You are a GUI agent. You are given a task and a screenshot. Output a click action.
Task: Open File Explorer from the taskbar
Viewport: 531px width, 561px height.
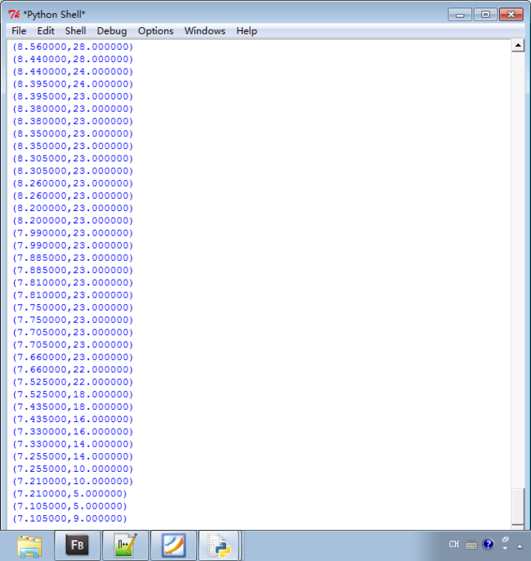coord(29,546)
